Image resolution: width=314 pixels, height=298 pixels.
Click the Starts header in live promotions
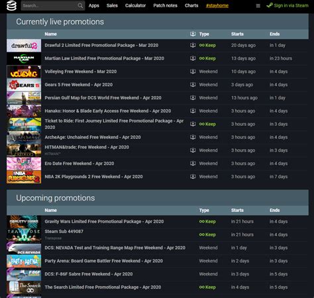(x=237, y=34)
